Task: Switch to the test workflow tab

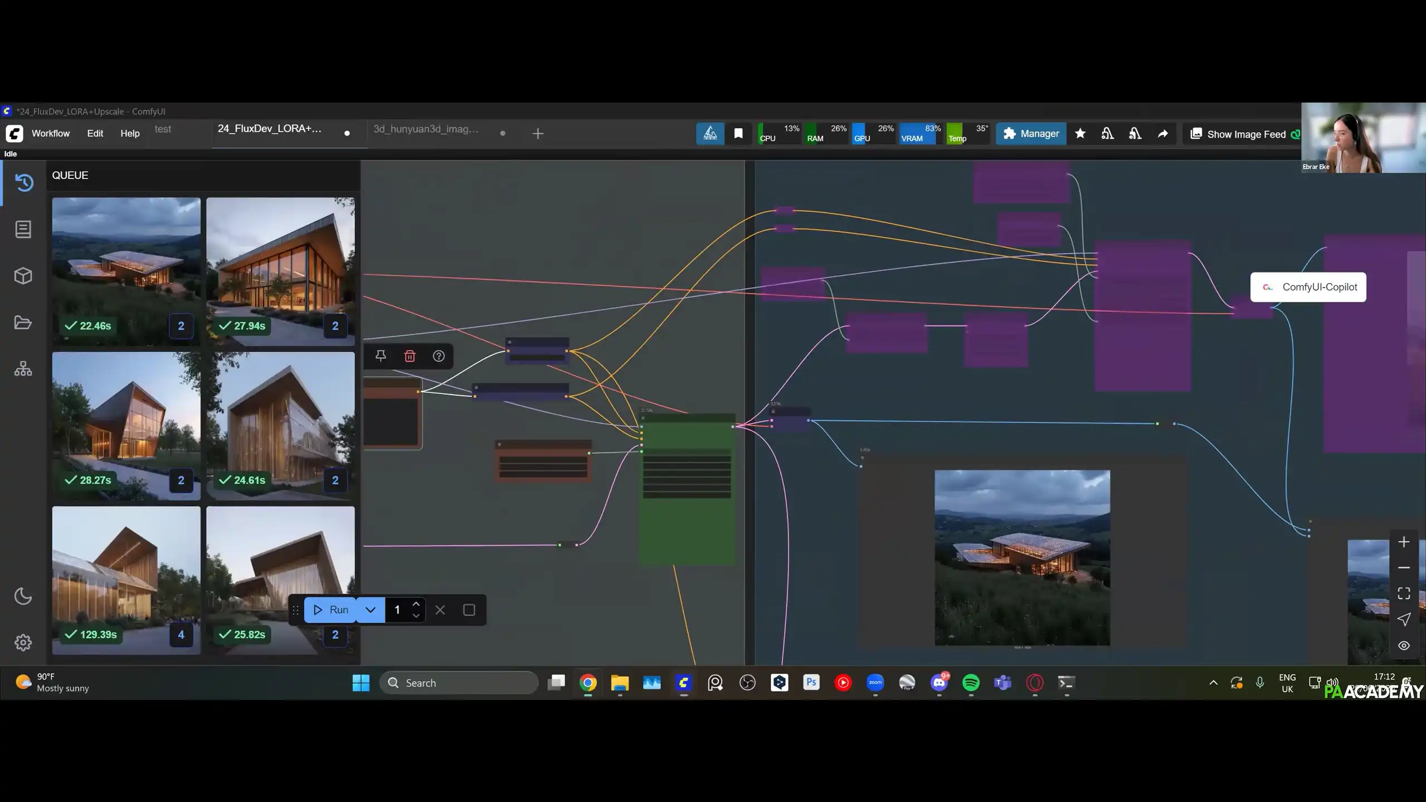Action: click(163, 129)
